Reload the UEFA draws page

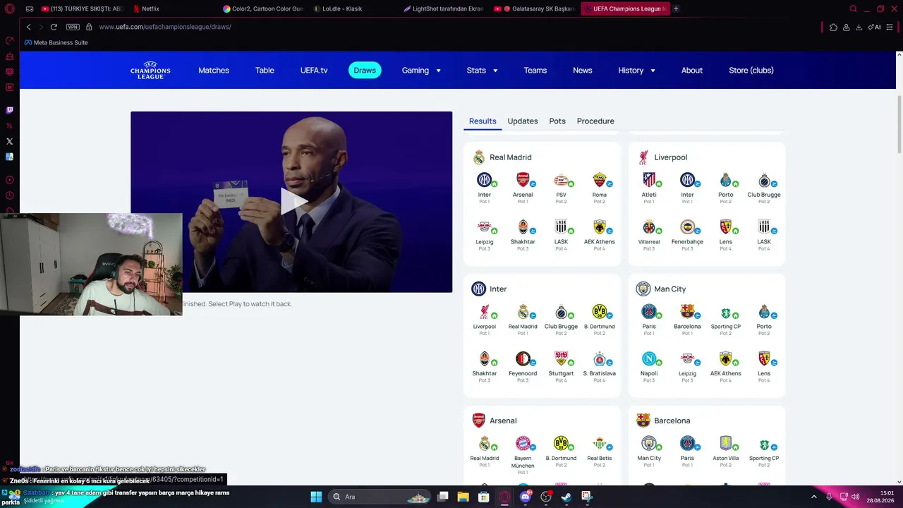54,27
